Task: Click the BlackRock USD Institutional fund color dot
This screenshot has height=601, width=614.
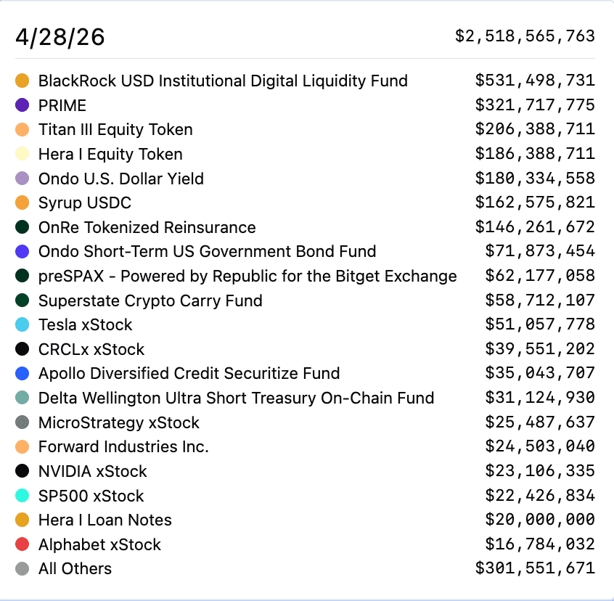Action: tap(22, 81)
